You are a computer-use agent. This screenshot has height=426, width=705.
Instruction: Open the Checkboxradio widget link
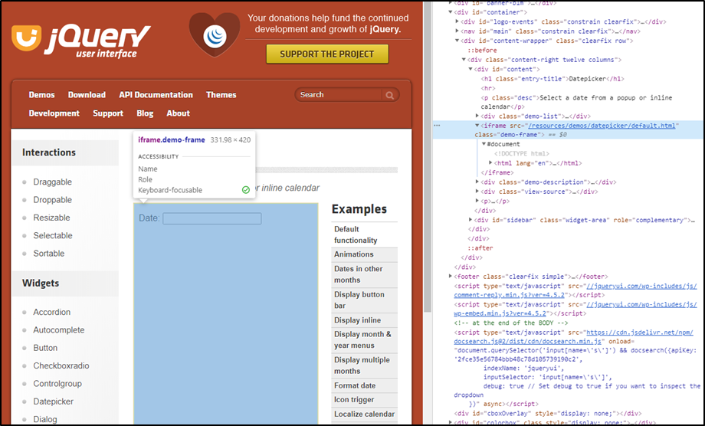tap(61, 365)
